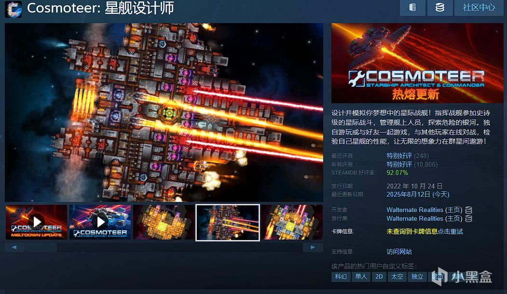
Task: Click 点击重试 to retry card info
Action: coord(450,231)
